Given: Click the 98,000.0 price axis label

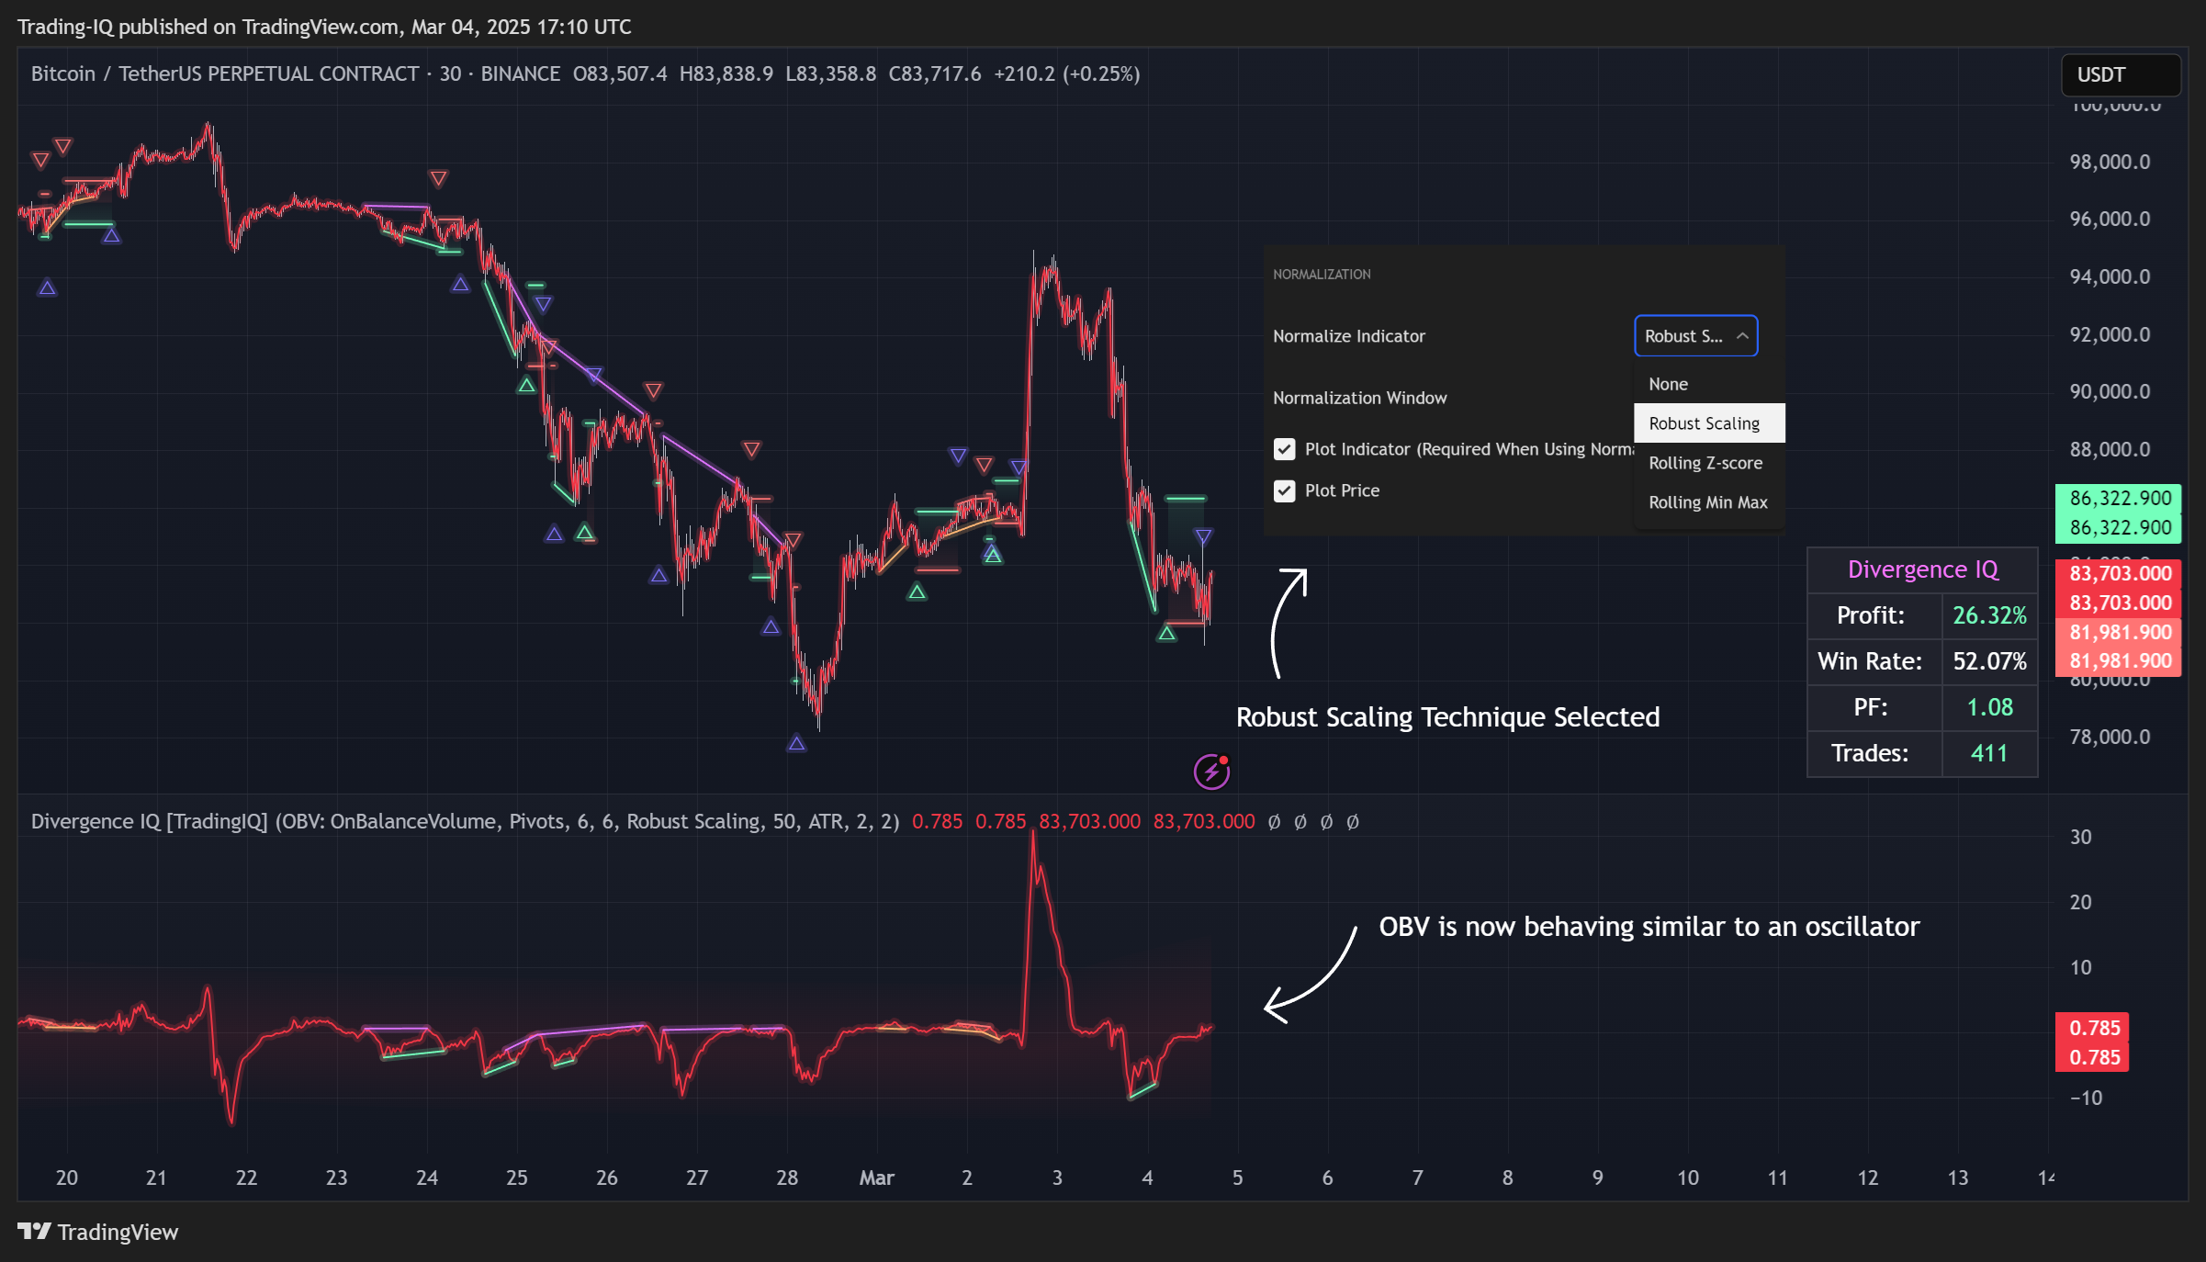Looking at the screenshot, I should click(2110, 162).
